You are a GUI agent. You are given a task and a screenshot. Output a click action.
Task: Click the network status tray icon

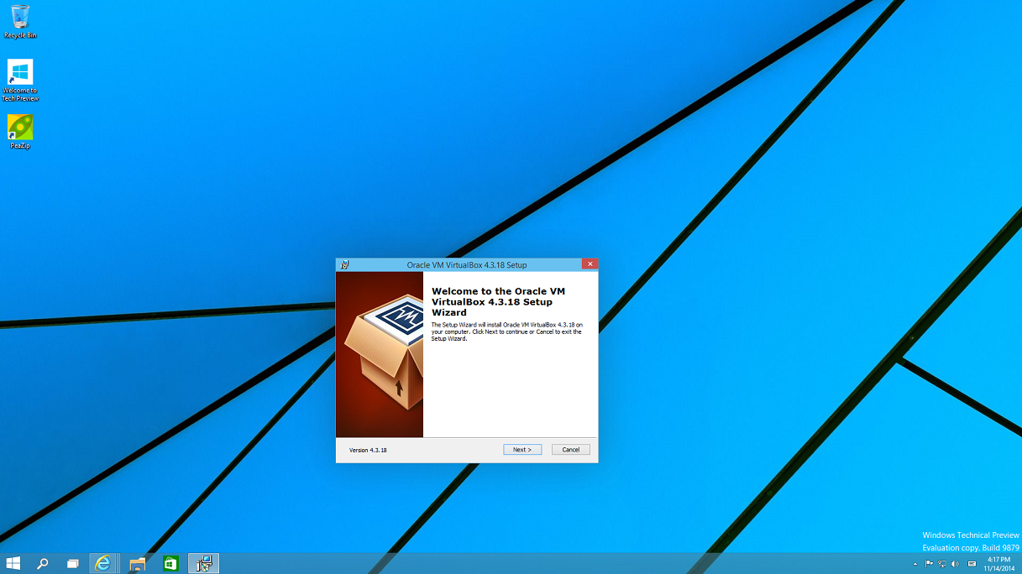click(x=942, y=564)
